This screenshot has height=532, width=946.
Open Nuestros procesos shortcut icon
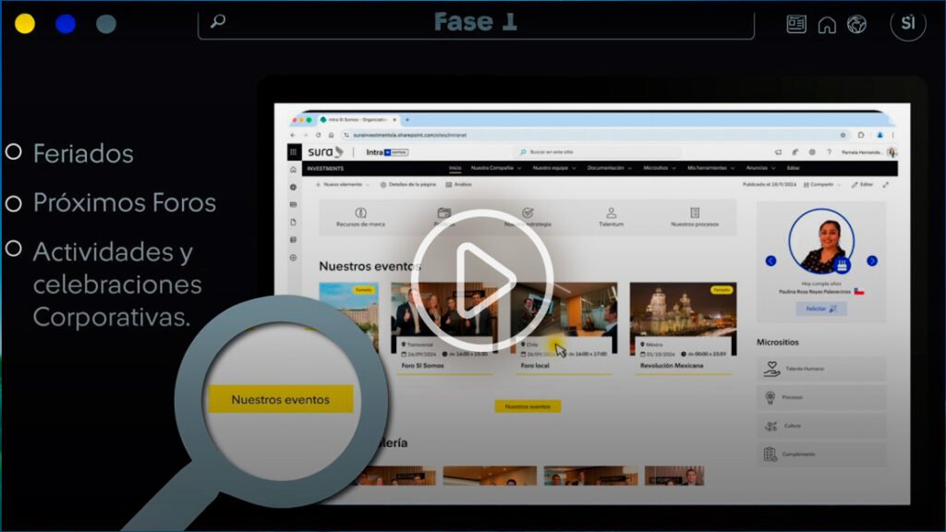point(695,212)
